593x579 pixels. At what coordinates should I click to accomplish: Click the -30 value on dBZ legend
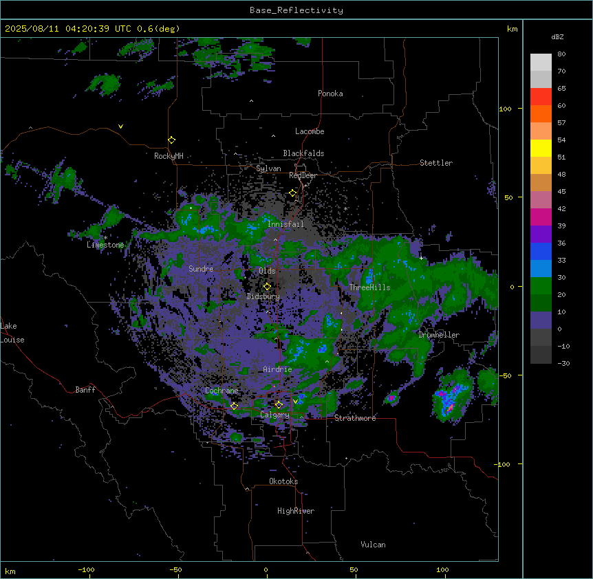(563, 363)
